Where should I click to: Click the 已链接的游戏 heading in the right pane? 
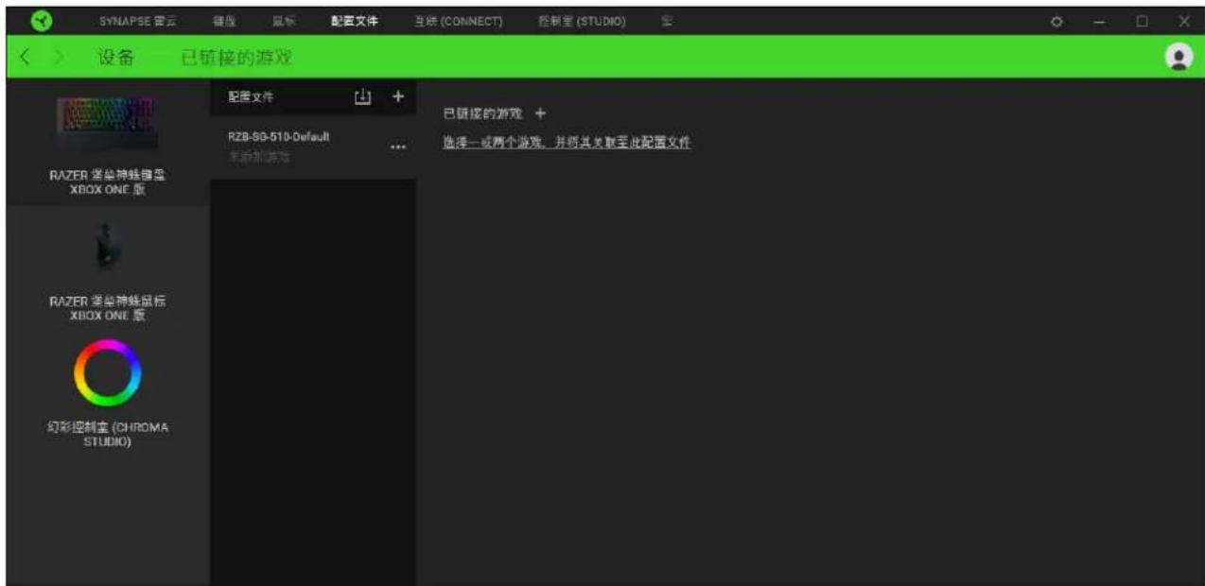click(x=482, y=113)
